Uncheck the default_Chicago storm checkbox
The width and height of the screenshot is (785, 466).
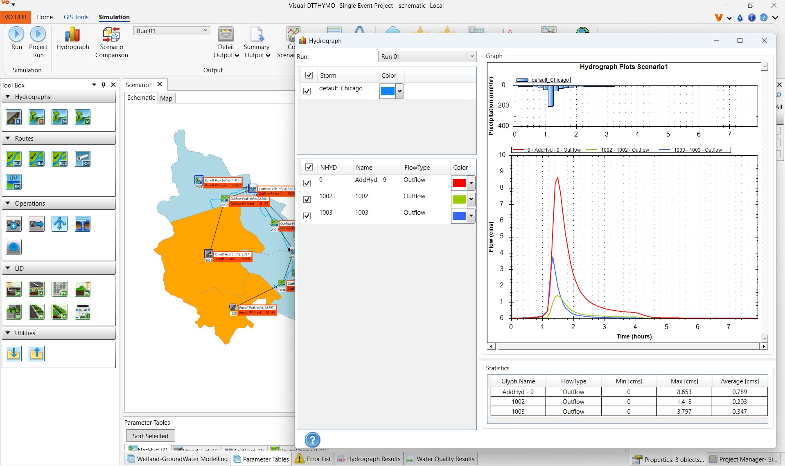(x=307, y=91)
